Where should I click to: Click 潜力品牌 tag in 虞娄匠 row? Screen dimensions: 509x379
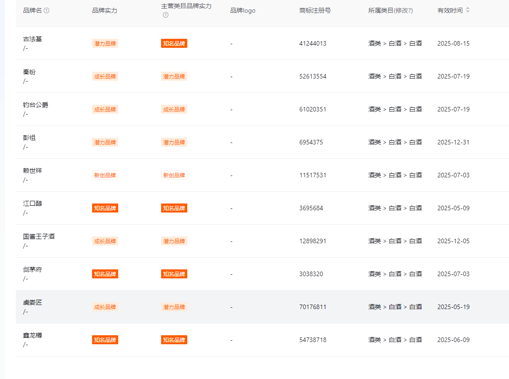(x=174, y=307)
